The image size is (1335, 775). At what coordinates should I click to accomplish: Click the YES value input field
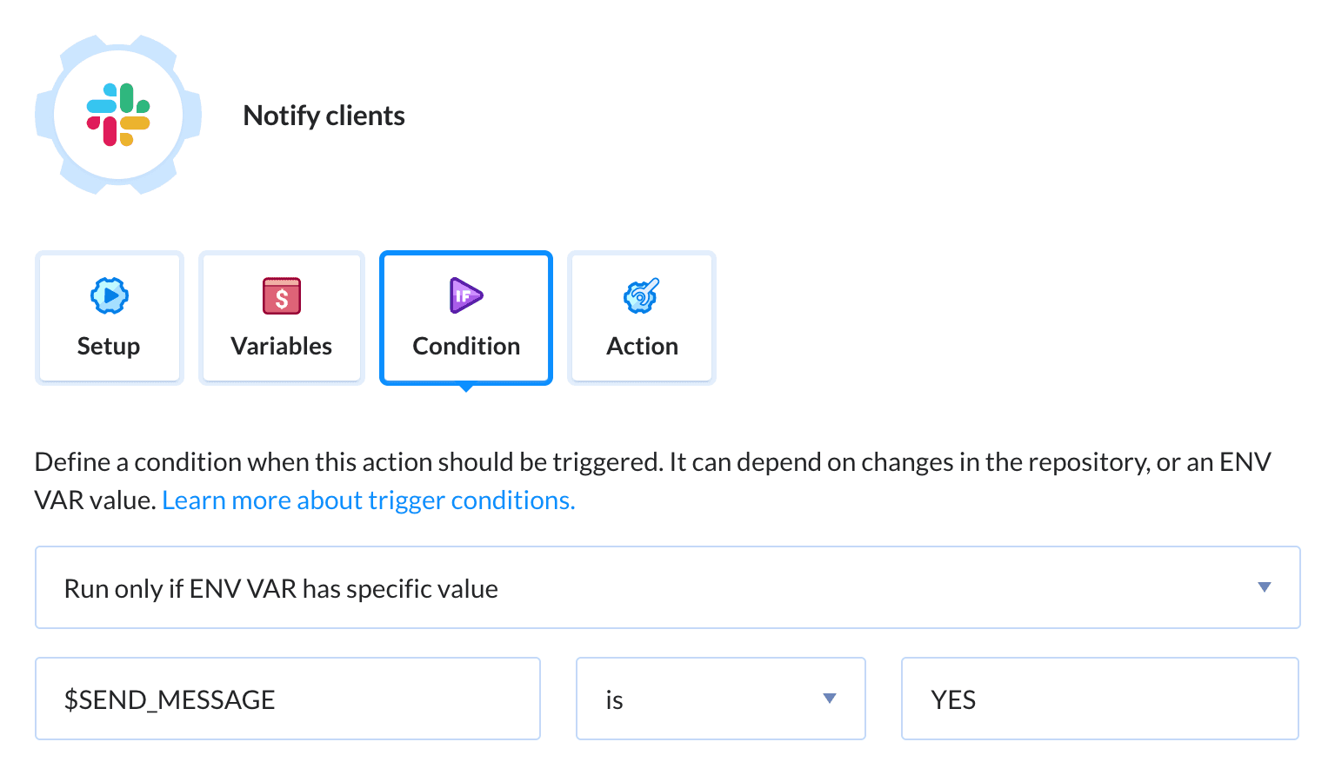click(x=1099, y=699)
